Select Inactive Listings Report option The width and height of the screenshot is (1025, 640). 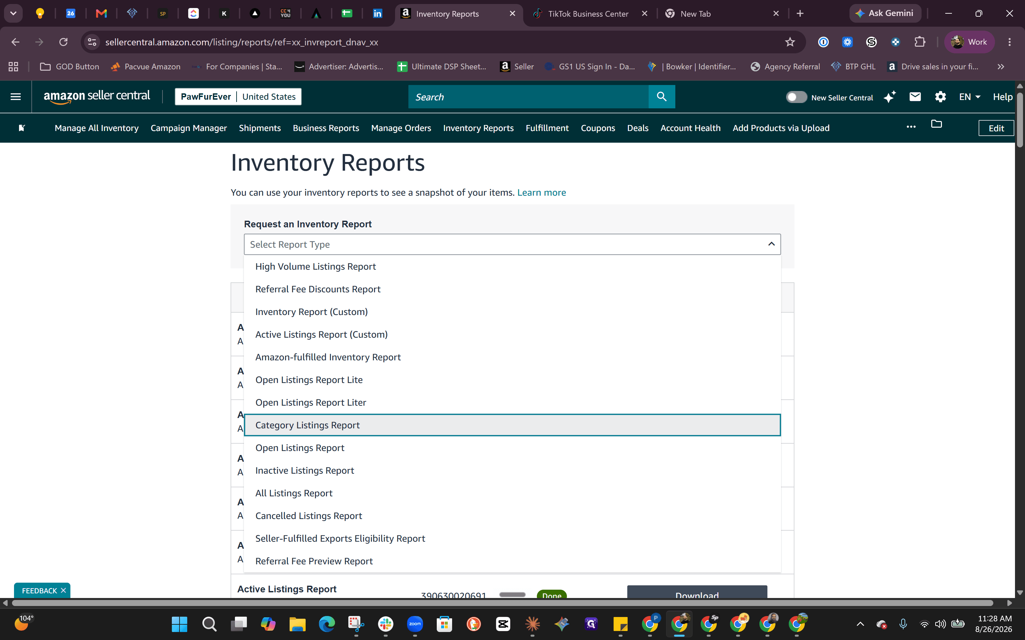512,470
